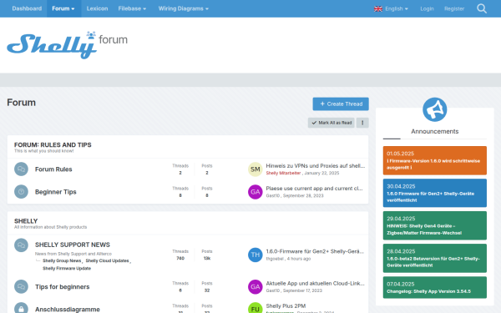
Task: Click the Announcements megaphone icon
Action: pyautogui.click(x=434, y=109)
